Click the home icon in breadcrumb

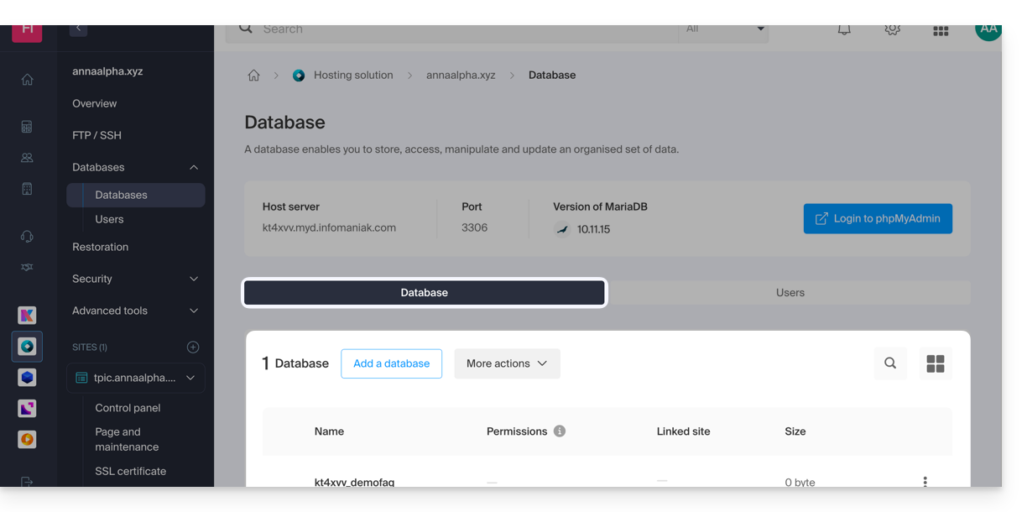[x=253, y=76]
